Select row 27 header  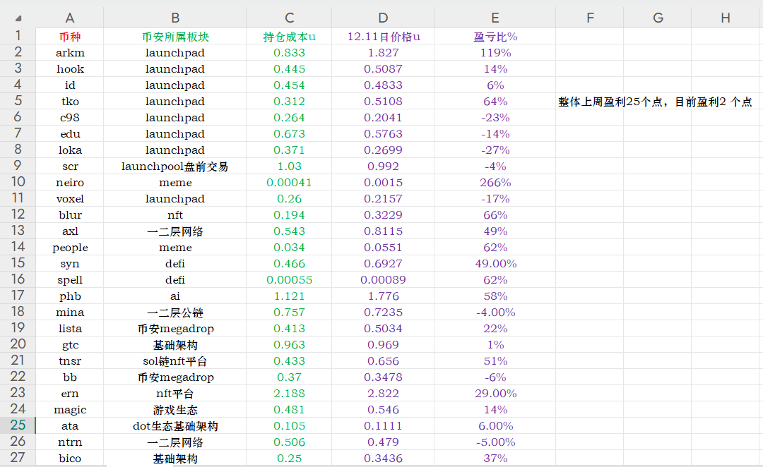tap(18, 458)
